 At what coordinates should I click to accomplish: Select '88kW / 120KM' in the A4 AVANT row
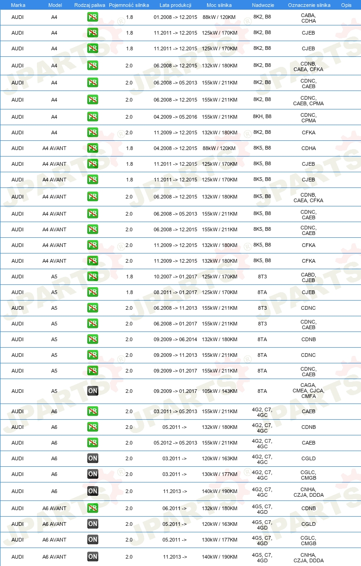(219, 148)
